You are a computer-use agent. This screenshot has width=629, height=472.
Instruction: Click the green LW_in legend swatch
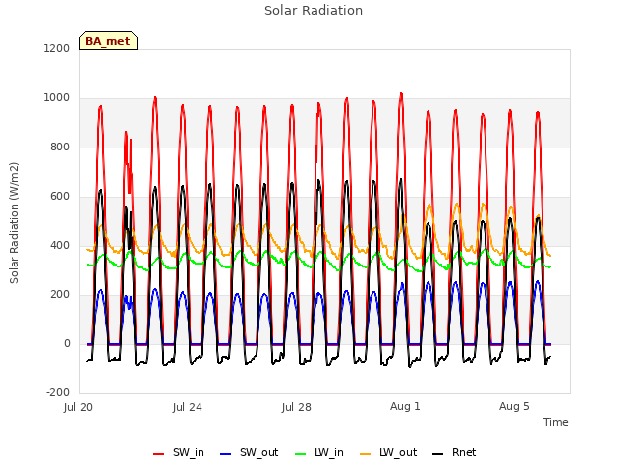[301, 454]
